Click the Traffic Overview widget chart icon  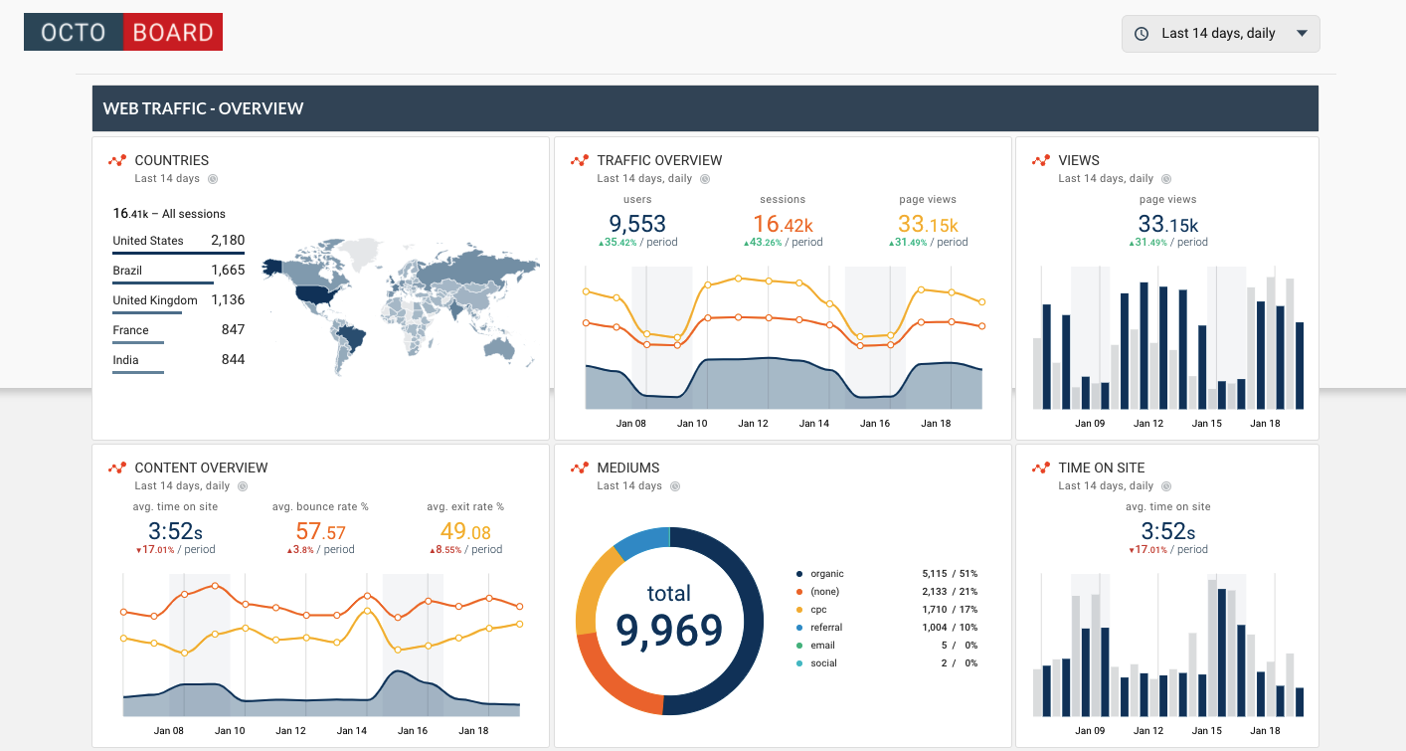(580, 160)
